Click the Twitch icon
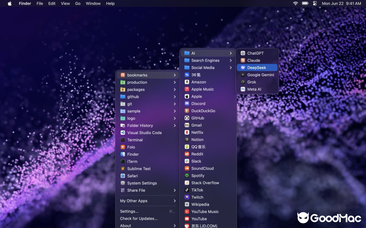The height and width of the screenshot is (228, 366). (x=187, y=197)
